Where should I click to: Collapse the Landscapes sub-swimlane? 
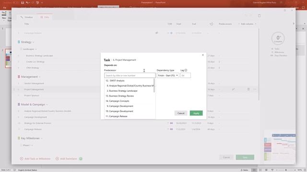36,49
